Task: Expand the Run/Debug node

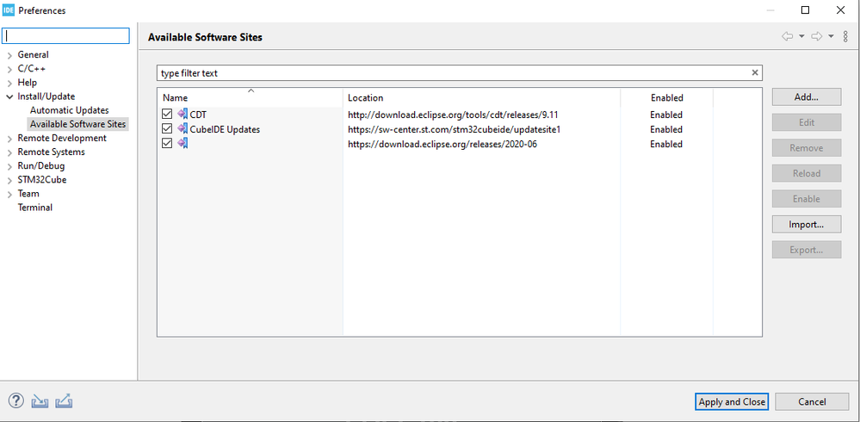Action: click(9, 166)
